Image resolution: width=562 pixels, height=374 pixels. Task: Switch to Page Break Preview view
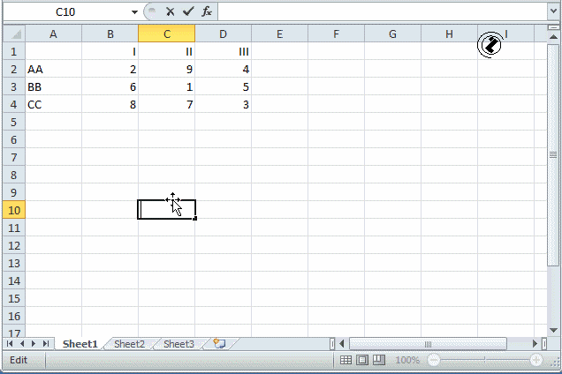click(378, 360)
